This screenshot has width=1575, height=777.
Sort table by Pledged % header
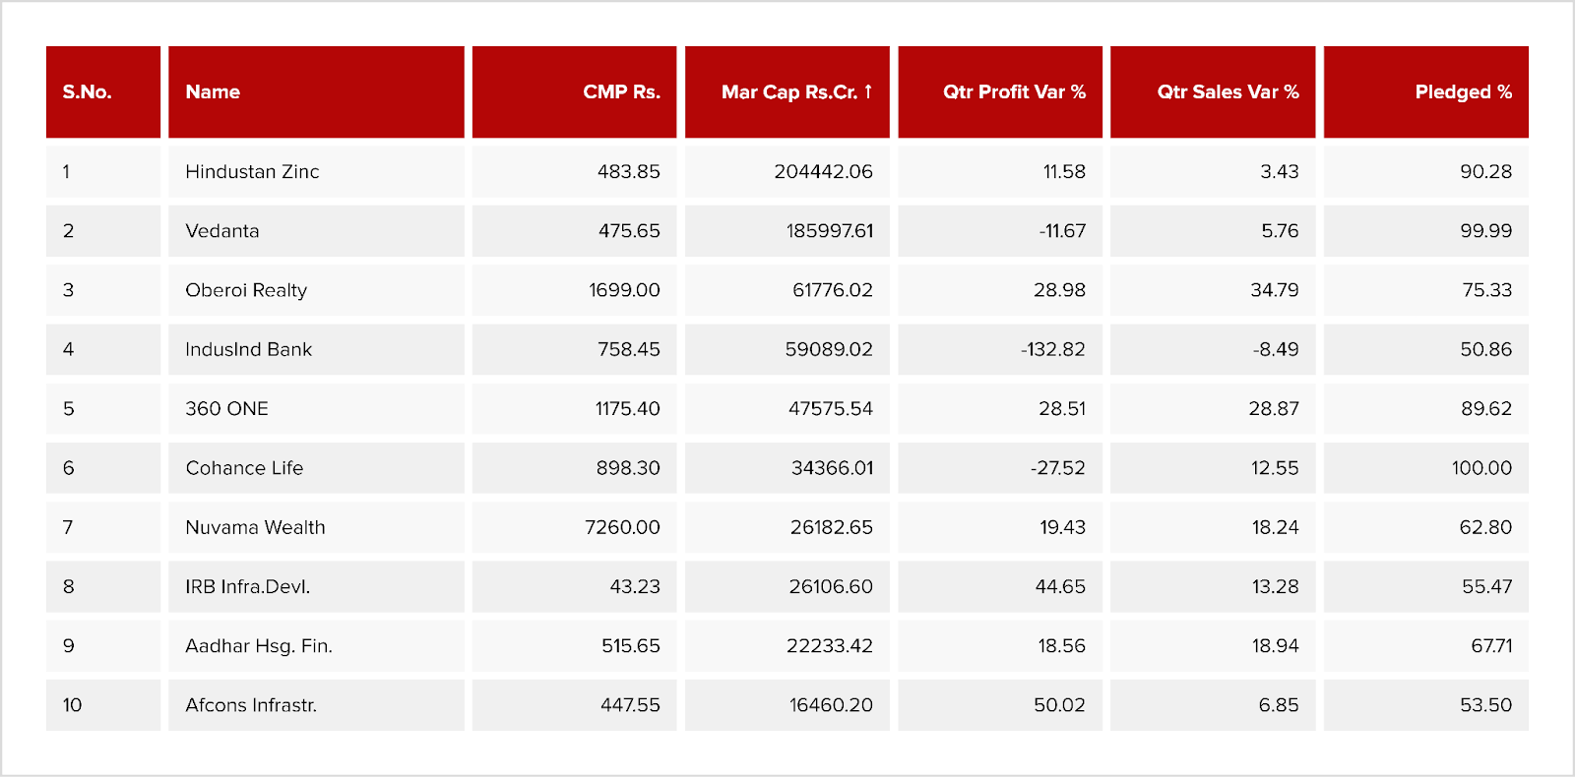(x=1462, y=91)
